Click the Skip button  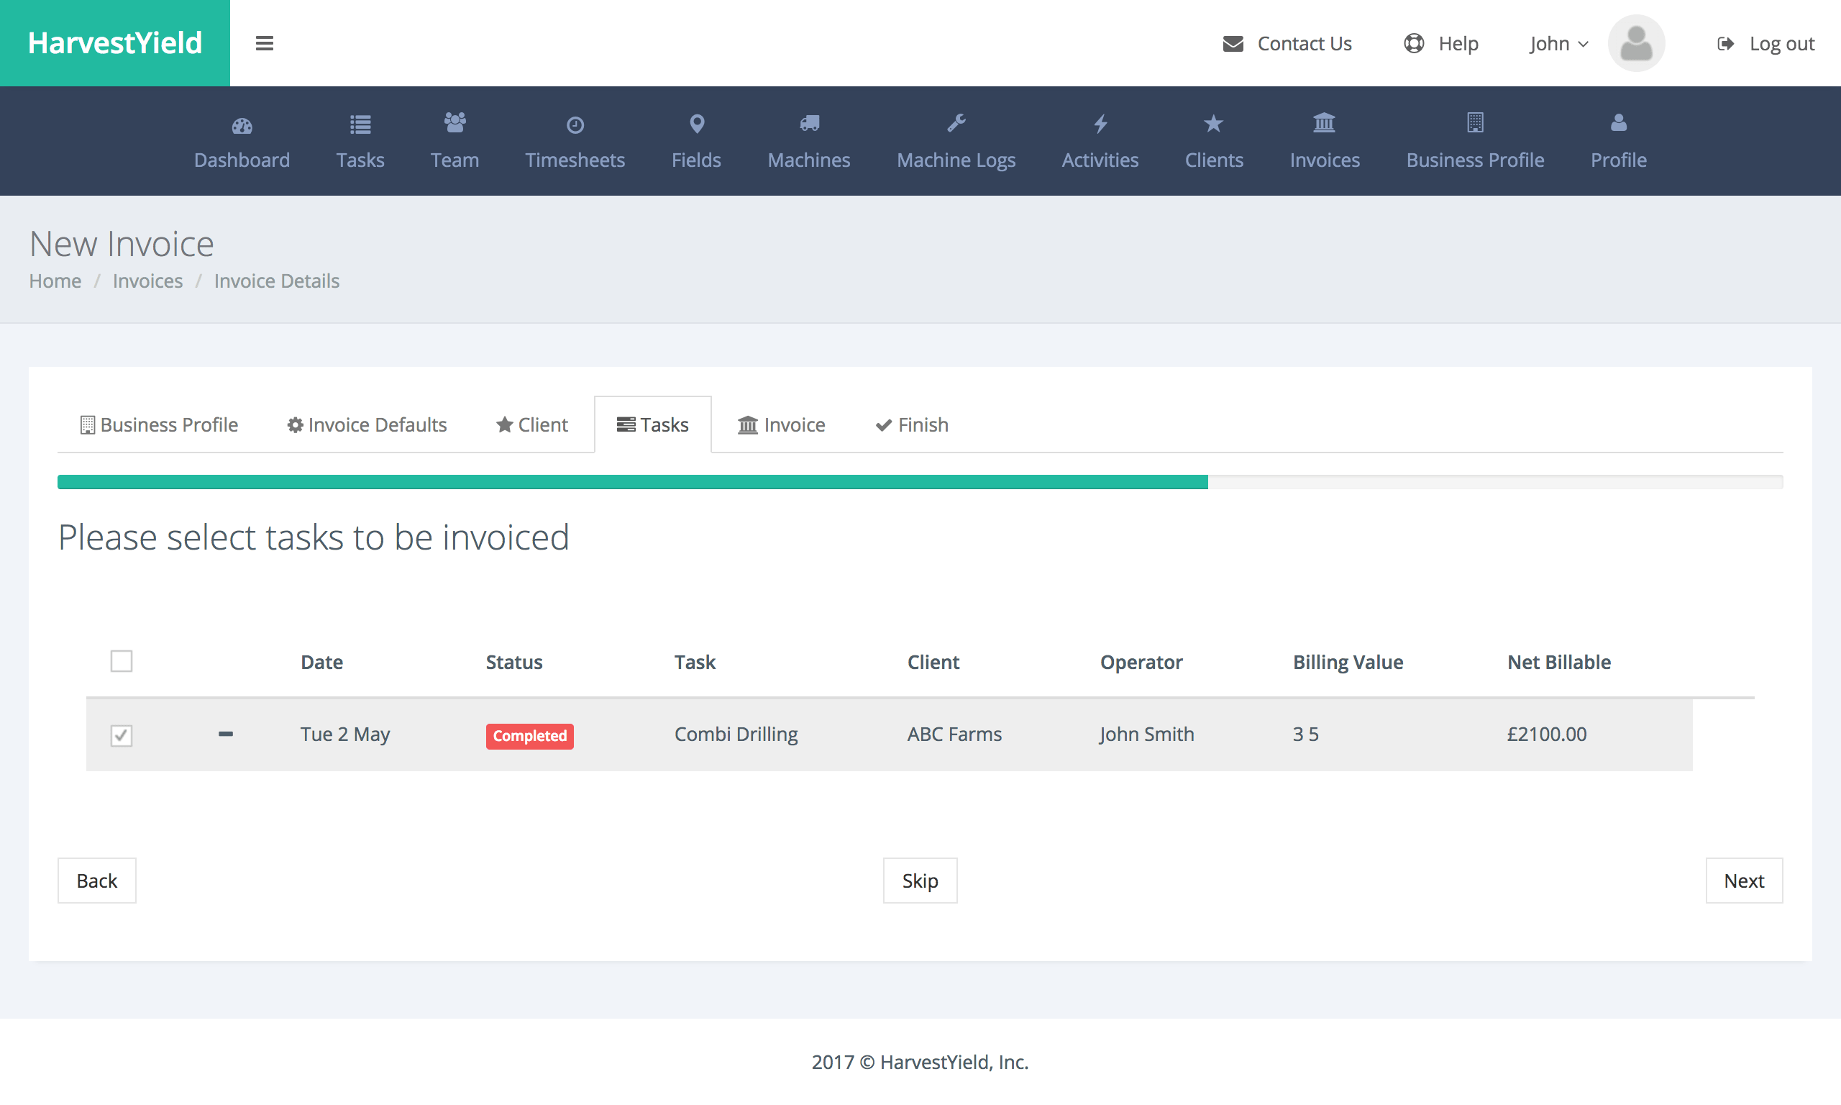pyautogui.click(x=920, y=878)
